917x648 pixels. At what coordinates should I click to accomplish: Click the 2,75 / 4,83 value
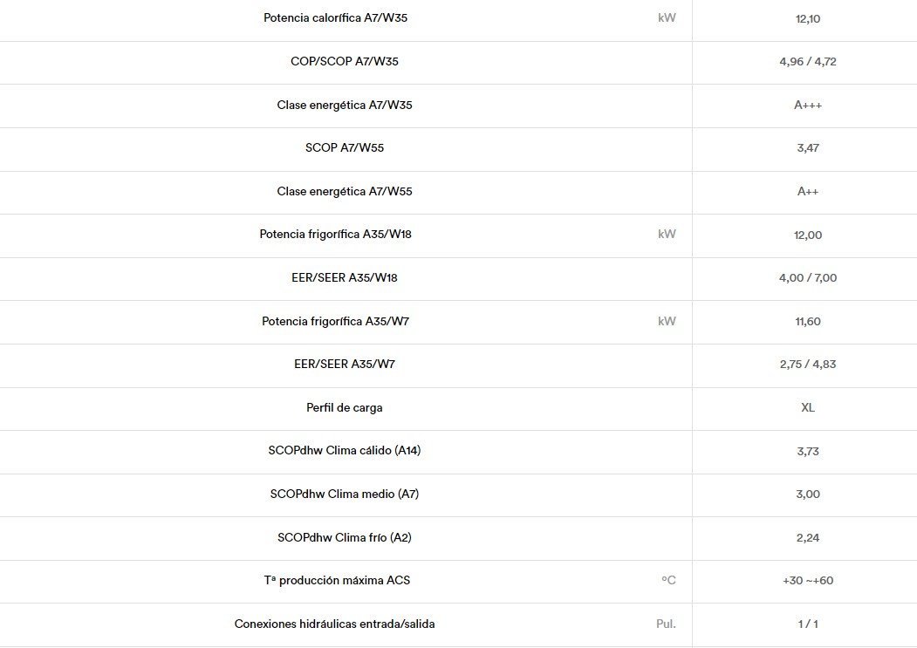coord(808,364)
